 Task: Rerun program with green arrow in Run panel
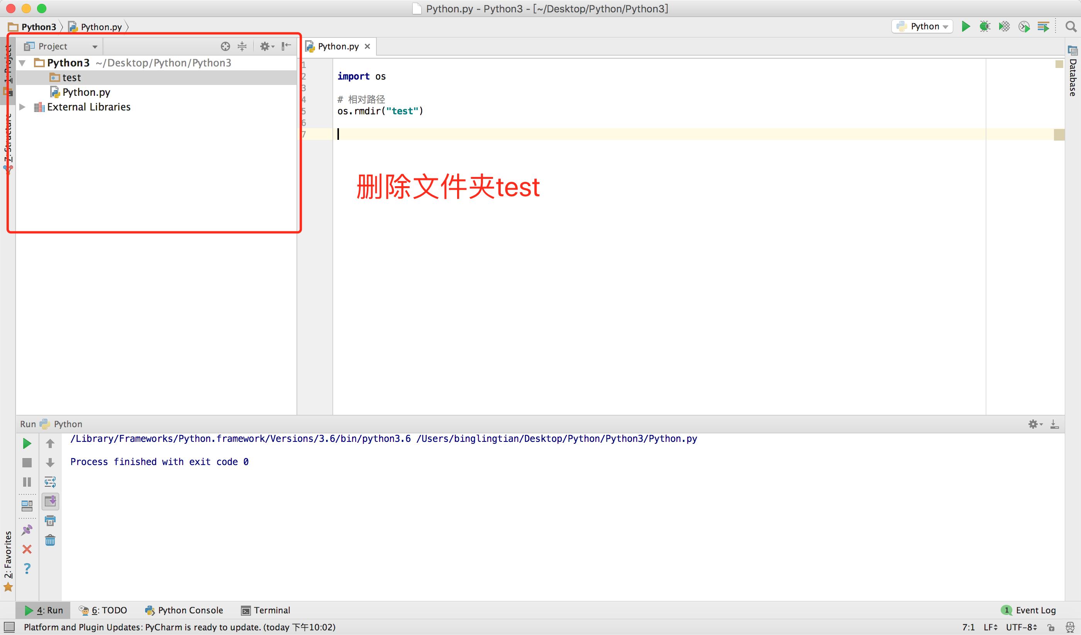tap(27, 443)
